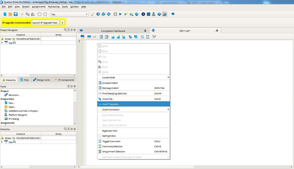Choose Insert Template from the context menu
This screenshot has height=169, width=294.
(110, 104)
